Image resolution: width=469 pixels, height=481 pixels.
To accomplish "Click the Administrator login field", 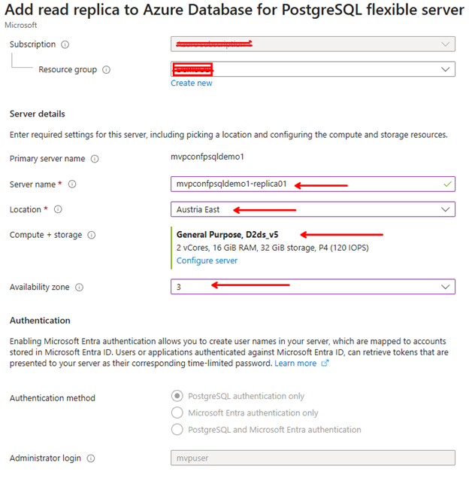I will pos(312,458).
